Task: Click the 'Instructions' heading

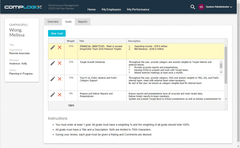Action: 58,118
